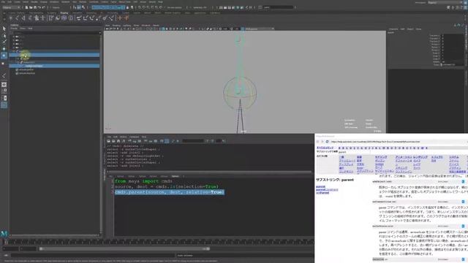
Task: Click Clear History in Script Editor toolbar
Action: click(x=129, y=141)
